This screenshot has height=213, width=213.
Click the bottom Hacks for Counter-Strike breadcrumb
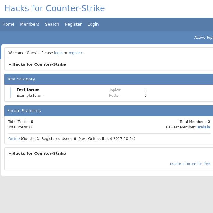pos(39,153)
